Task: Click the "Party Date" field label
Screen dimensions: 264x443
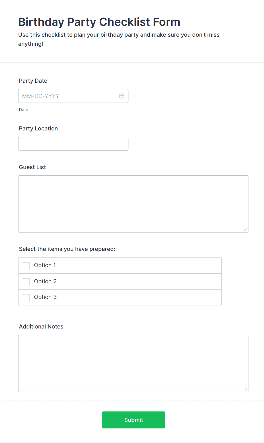Action: 33,81
